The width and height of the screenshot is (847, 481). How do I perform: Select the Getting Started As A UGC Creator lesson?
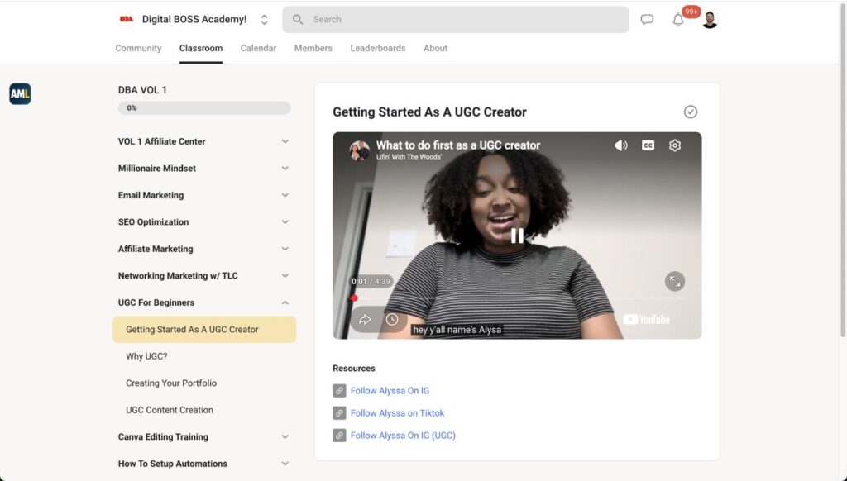pyautogui.click(x=204, y=329)
